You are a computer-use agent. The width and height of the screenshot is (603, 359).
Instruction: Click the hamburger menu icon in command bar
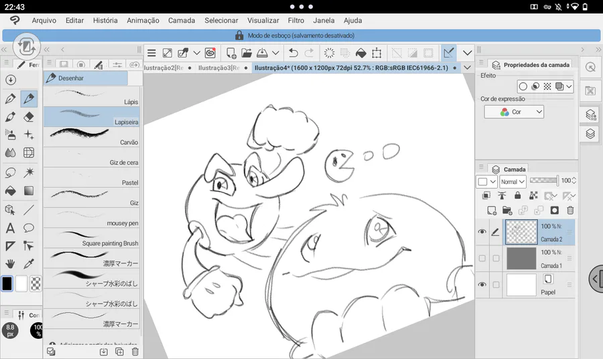(x=152, y=53)
